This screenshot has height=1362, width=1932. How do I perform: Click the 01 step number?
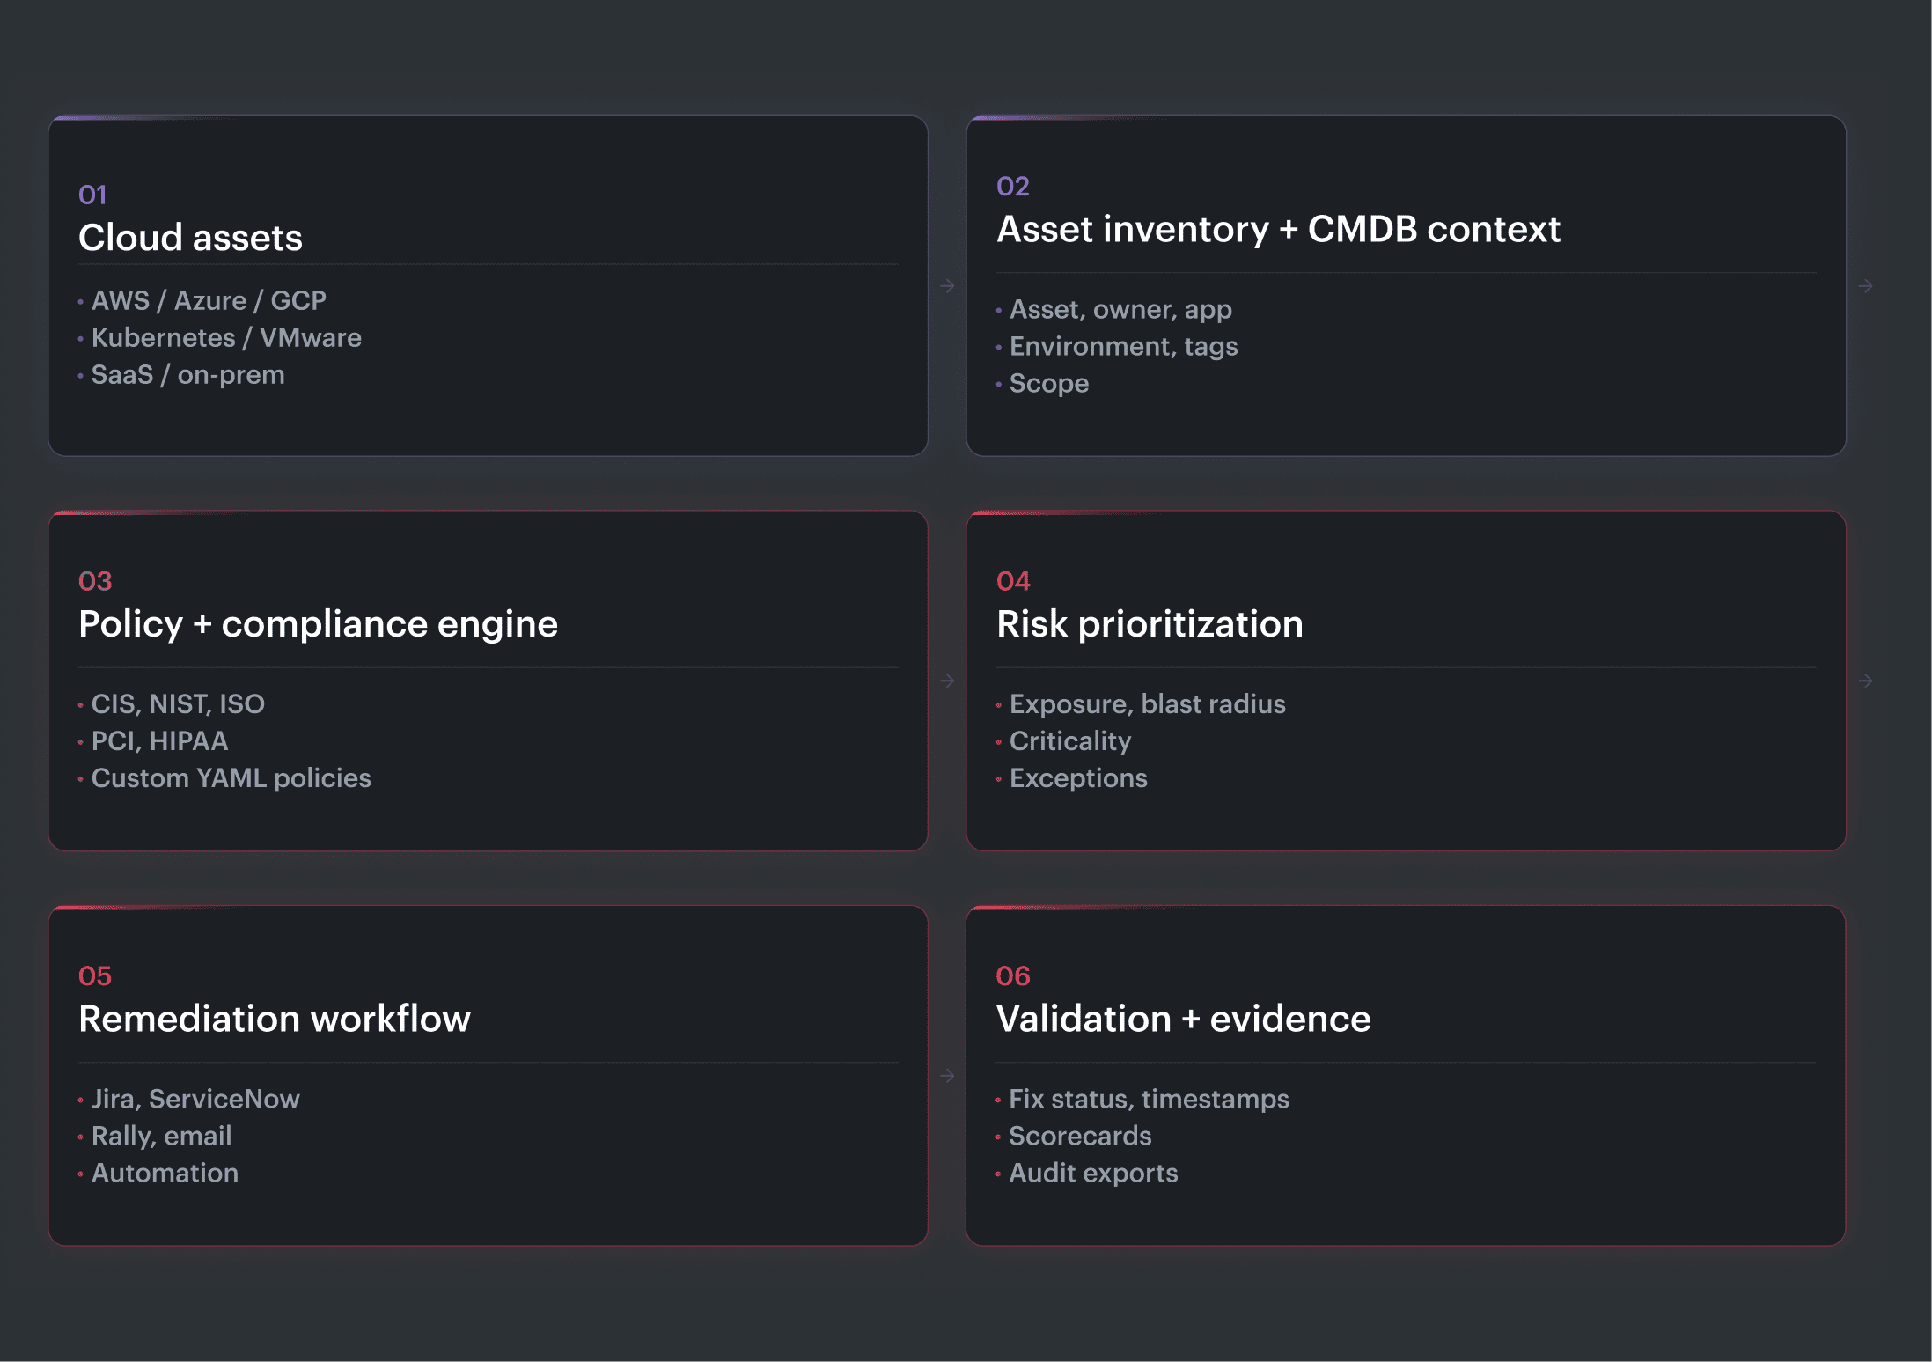coord(92,195)
